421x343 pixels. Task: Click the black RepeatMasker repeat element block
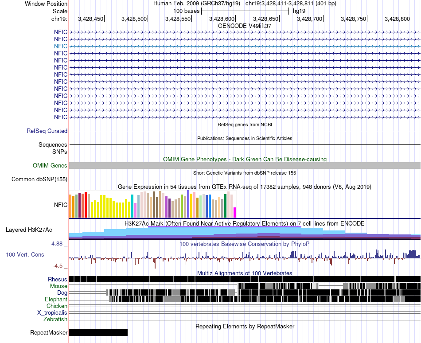98,332
